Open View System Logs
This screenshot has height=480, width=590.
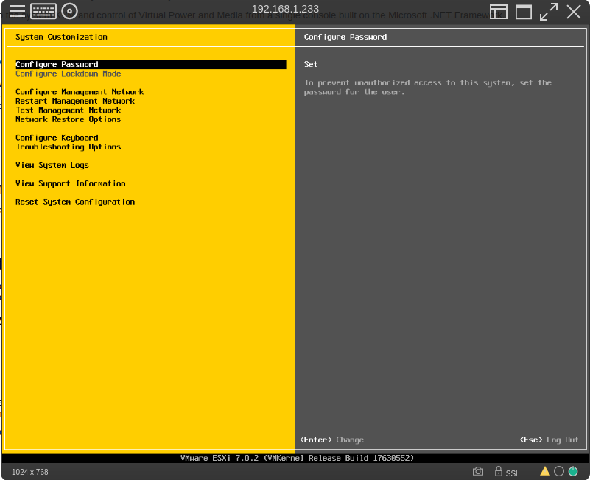52,165
